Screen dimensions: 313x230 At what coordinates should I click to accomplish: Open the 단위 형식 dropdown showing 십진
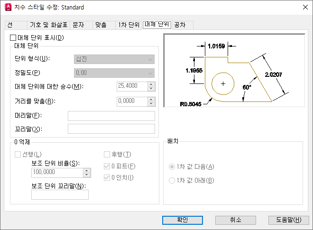(x=114, y=59)
